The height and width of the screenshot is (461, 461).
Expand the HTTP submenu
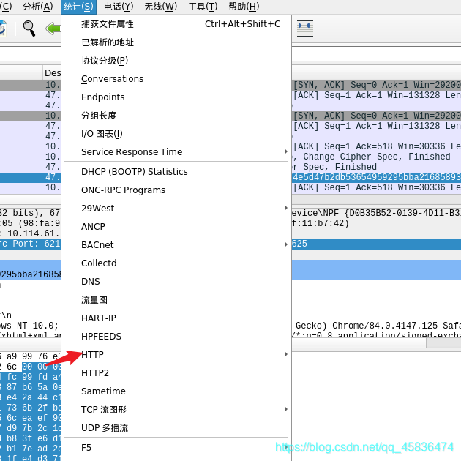pos(176,355)
